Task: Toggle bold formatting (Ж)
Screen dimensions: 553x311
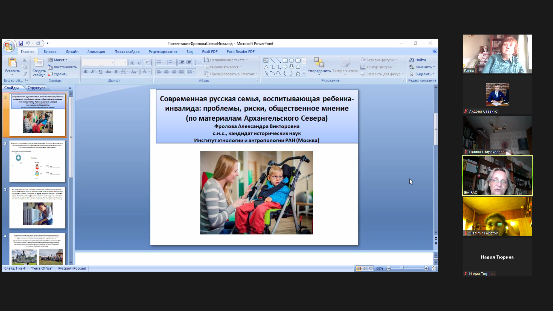Action: [86, 72]
